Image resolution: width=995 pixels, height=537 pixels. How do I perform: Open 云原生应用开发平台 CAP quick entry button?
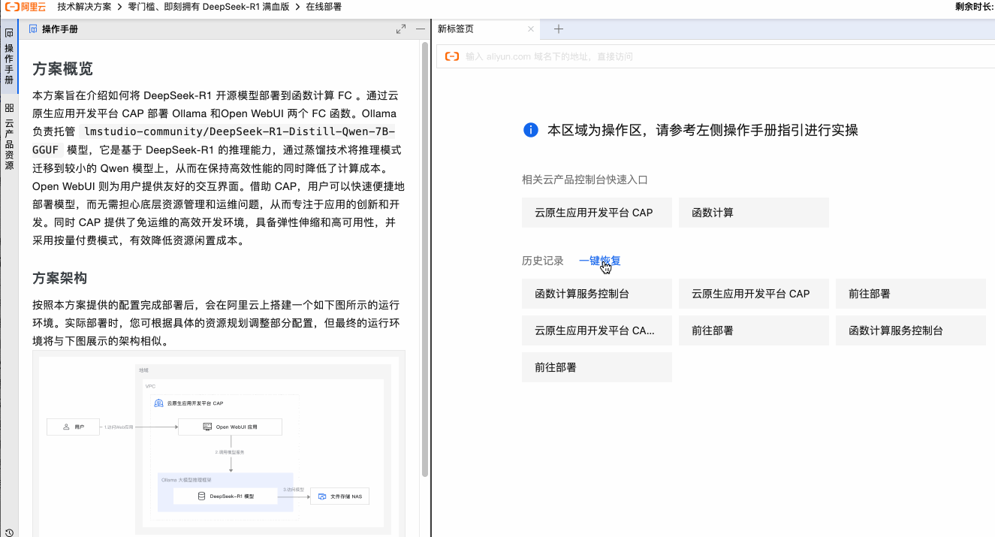point(597,213)
